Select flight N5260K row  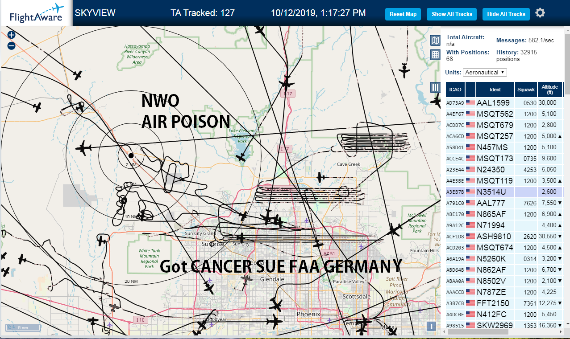[504, 259]
